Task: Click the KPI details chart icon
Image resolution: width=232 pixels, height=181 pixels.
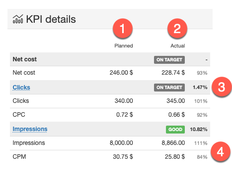Action: click(x=18, y=19)
